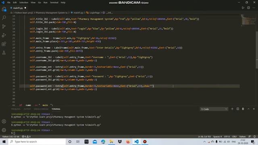Change end of line sequence CRLF
258x145 pixels.
coord(234,137)
